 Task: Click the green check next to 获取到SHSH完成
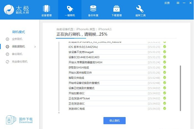click(165, 67)
